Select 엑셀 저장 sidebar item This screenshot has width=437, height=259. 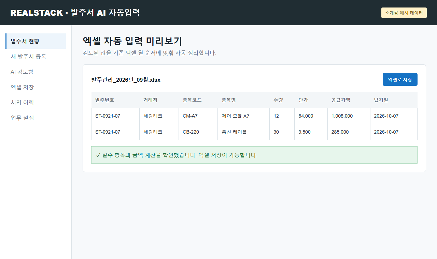[x=36, y=87]
